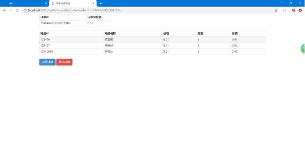
Task: Click the blue 完结订单 finish order button
Action: point(47,62)
